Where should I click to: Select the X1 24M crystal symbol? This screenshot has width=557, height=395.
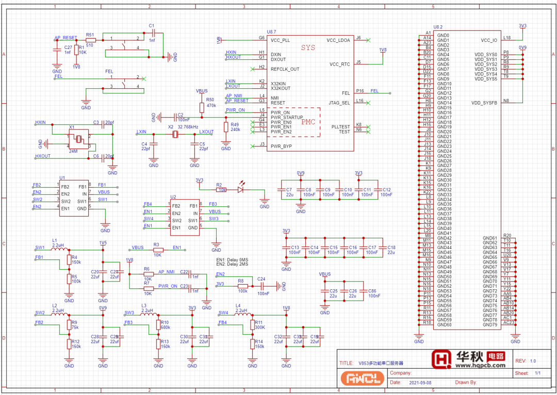click(79, 139)
